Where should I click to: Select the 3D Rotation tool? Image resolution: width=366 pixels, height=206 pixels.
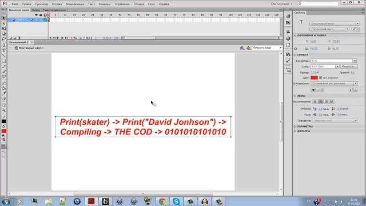pyautogui.click(x=4, y=33)
